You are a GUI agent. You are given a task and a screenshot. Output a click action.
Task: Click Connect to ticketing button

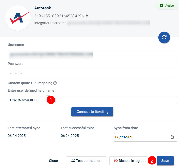[x=92, y=112]
